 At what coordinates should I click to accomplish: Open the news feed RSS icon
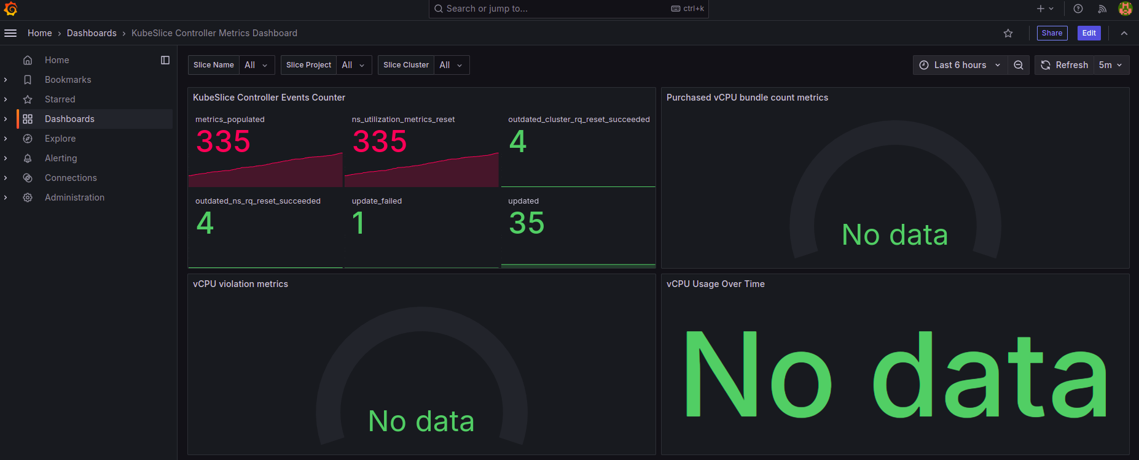point(1102,9)
